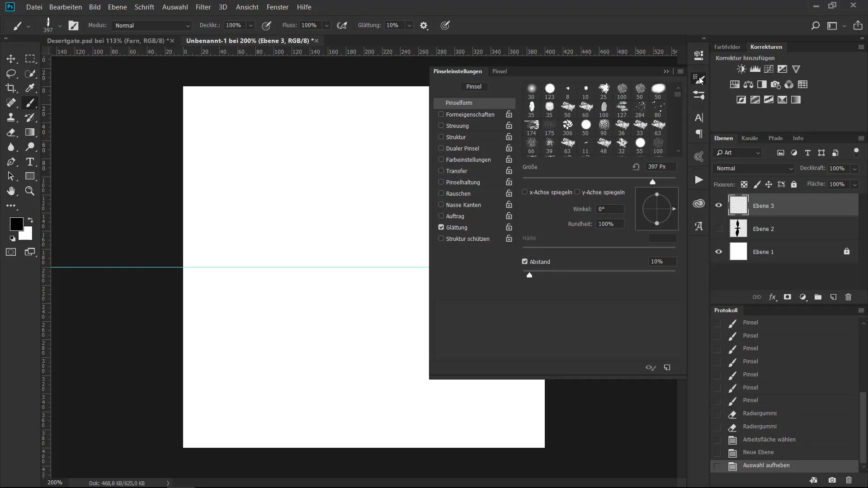Click the delete layer trash icon
This screenshot has height=488, width=868.
[848, 297]
